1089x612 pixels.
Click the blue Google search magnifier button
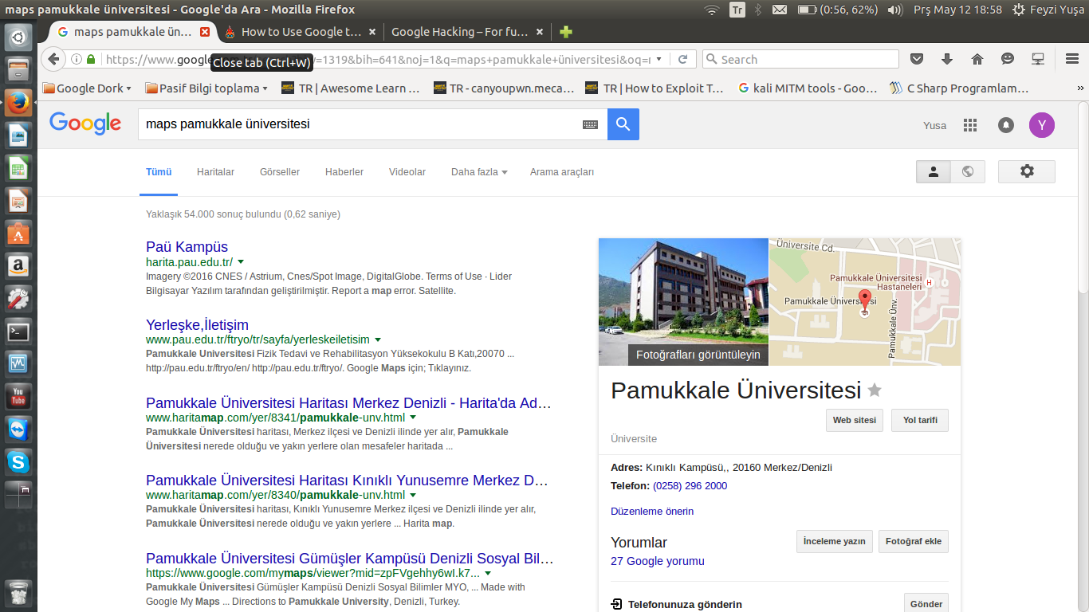pos(623,124)
